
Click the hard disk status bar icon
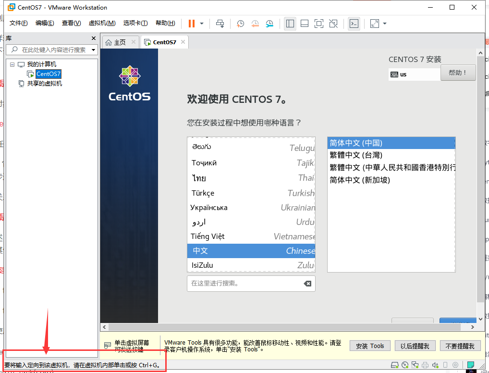coord(395,365)
